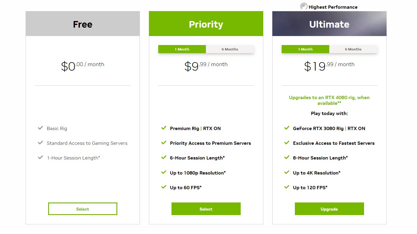Click the Priority plan green header

point(206,24)
